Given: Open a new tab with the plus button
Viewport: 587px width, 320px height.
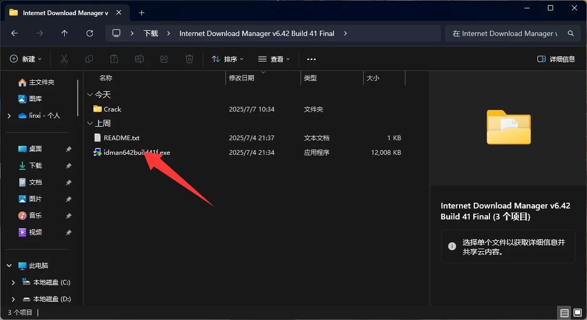Looking at the screenshot, I should pos(141,12).
